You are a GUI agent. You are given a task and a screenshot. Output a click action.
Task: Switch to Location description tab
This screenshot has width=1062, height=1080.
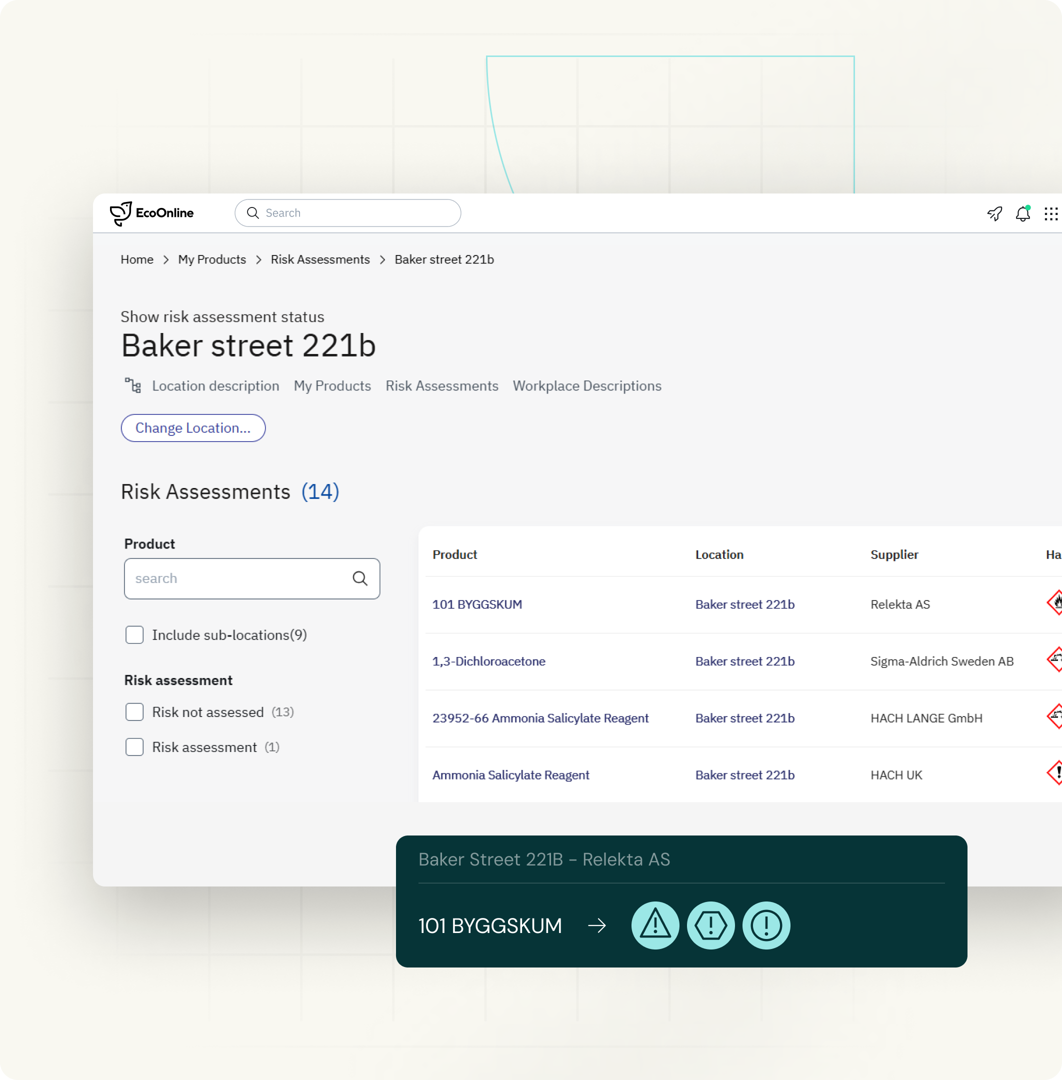[x=215, y=386]
